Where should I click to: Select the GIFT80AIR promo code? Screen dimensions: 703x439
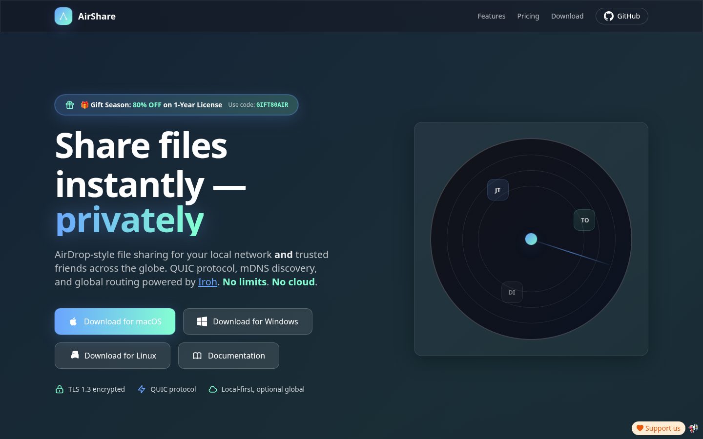(272, 105)
